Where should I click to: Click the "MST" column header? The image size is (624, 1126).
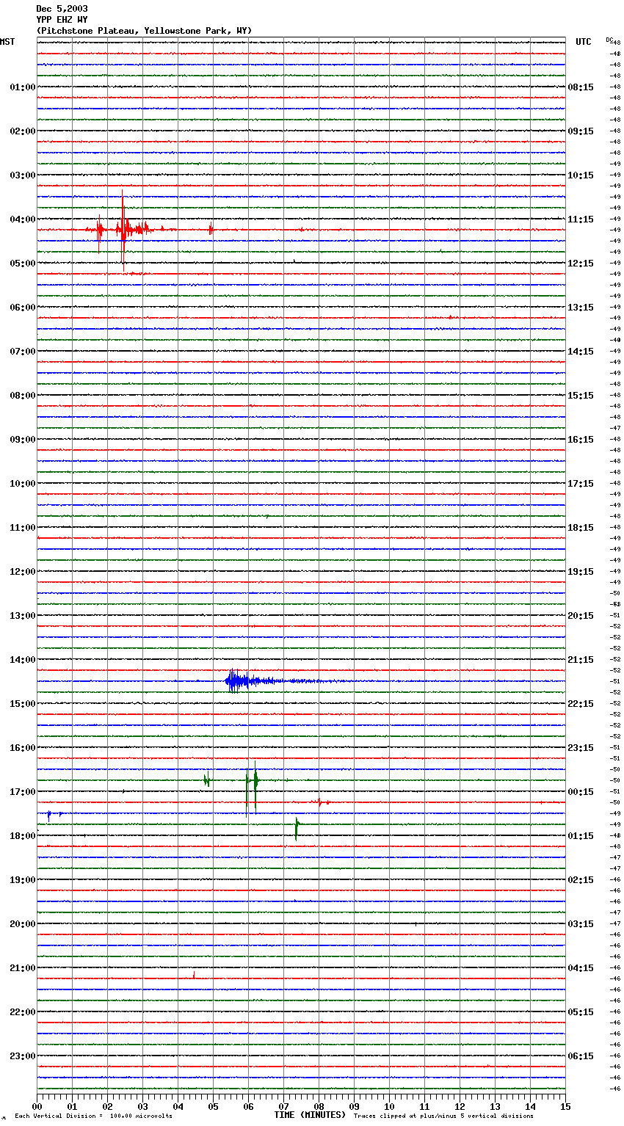coord(7,42)
